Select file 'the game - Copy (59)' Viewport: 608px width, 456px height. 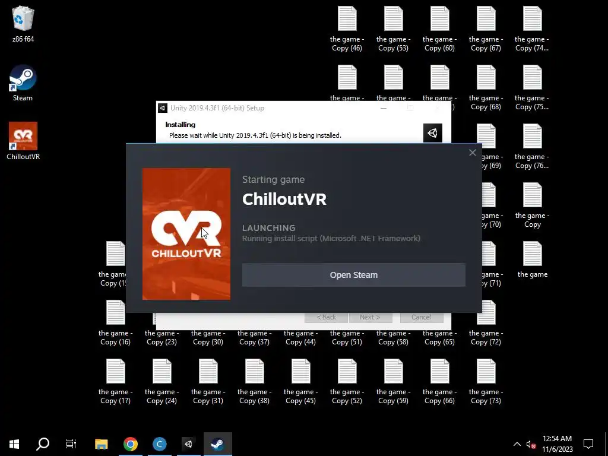click(x=393, y=382)
